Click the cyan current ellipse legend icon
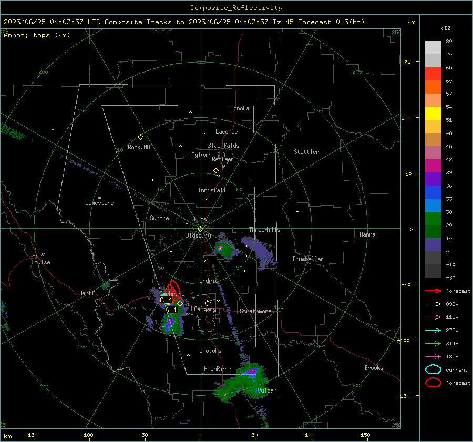 click(x=433, y=369)
